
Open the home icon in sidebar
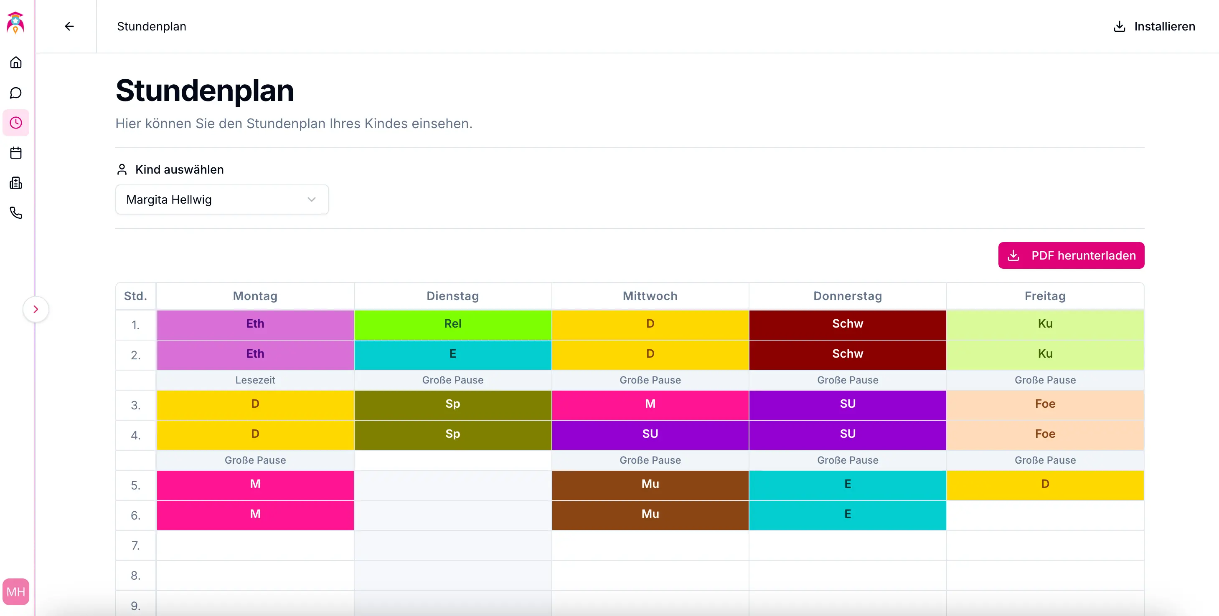15,63
